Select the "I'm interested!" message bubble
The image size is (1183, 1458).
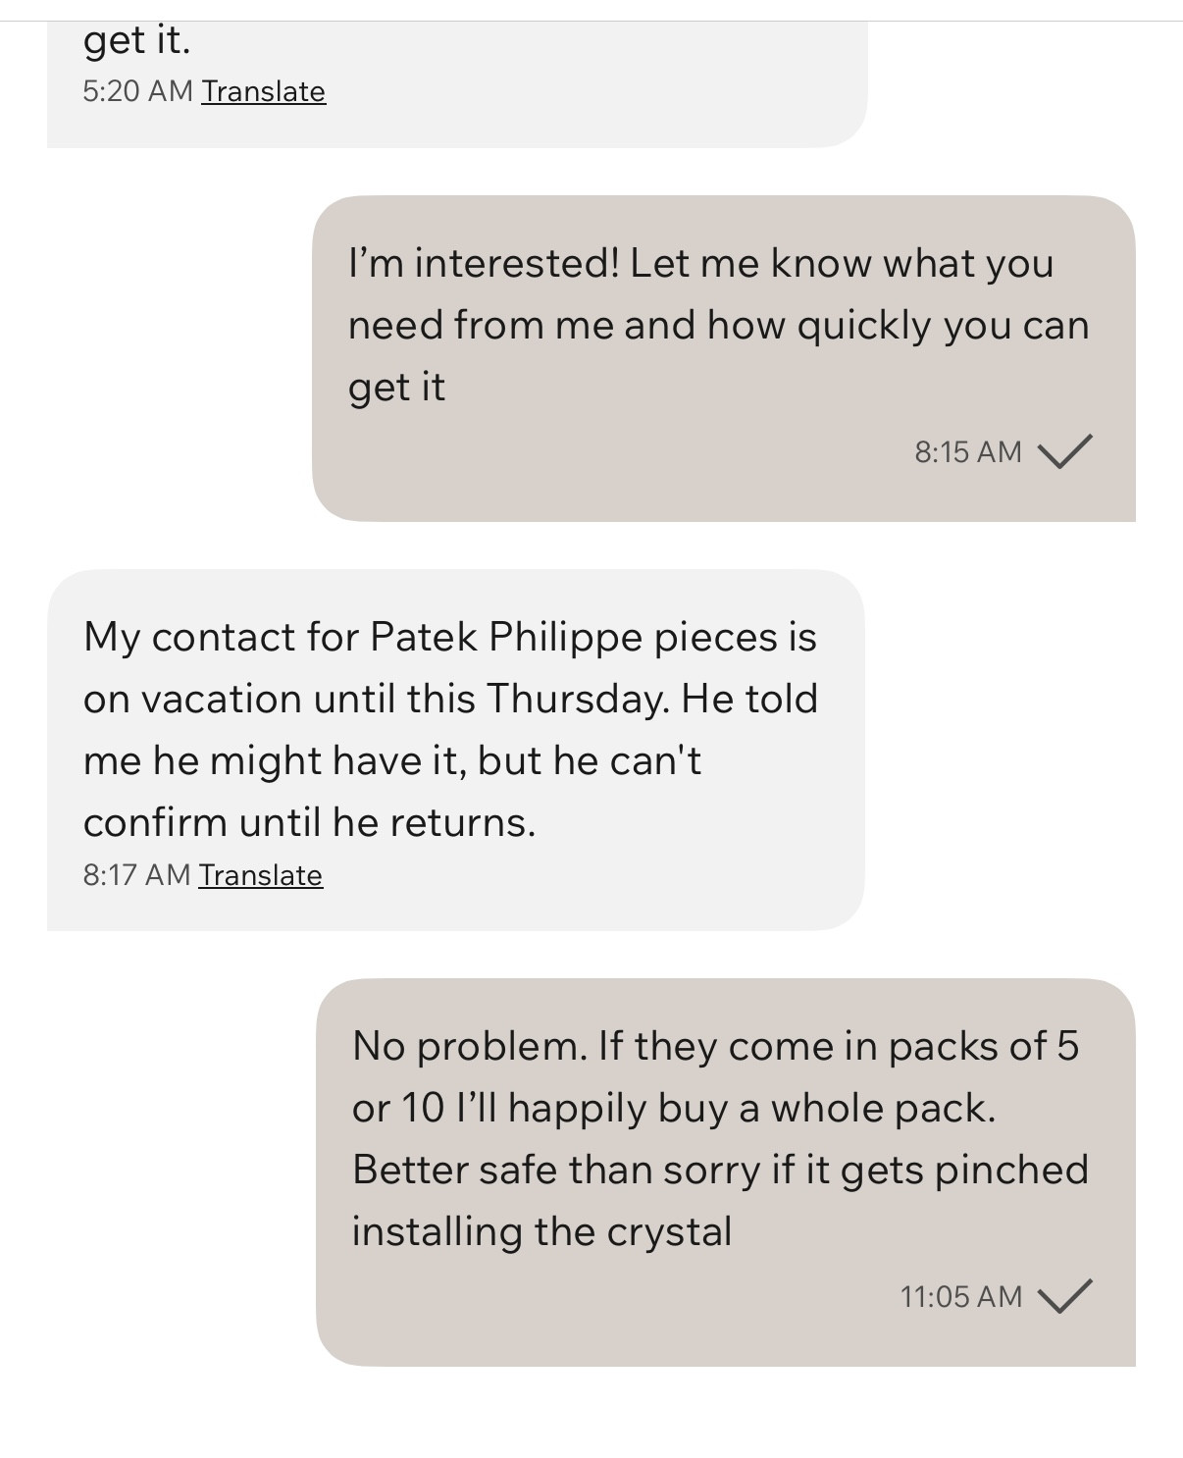pos(723,358)
